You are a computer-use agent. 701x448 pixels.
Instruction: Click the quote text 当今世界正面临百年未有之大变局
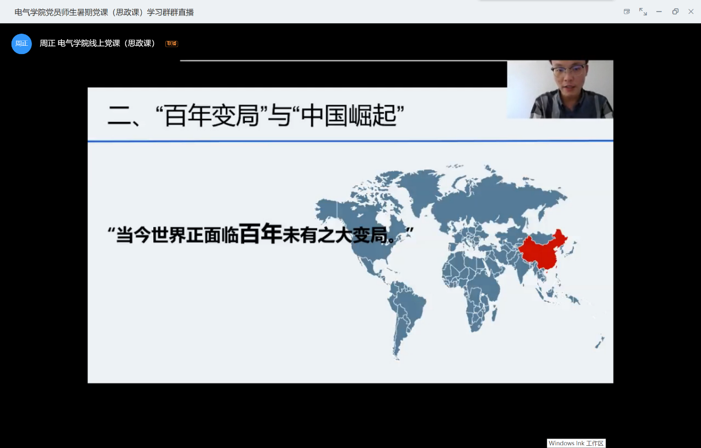[x=260, y=235]
